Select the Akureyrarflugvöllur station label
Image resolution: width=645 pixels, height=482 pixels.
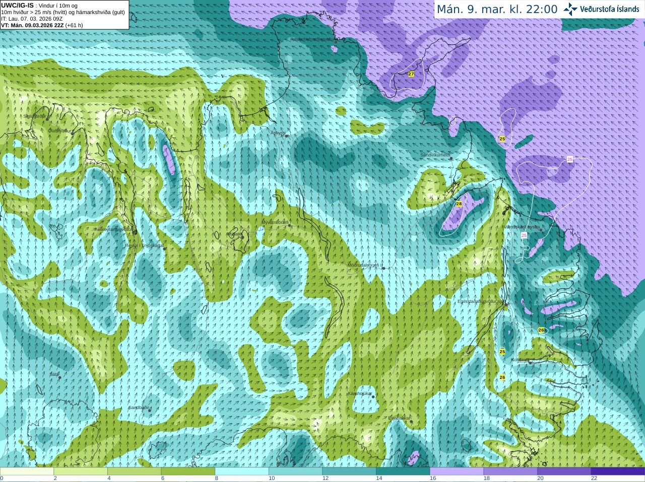pos(113,229)
